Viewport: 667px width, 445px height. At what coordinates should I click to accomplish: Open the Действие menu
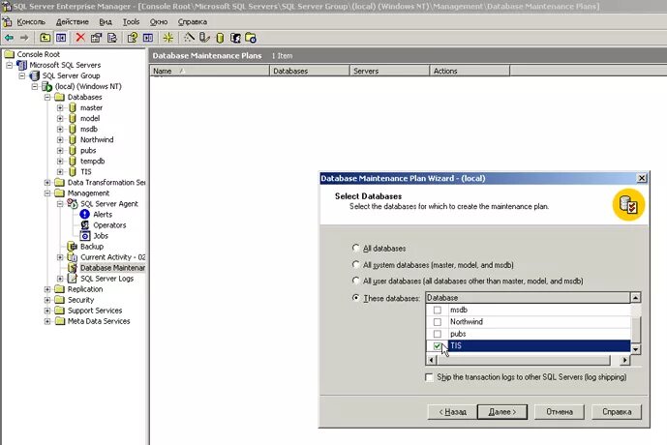pos(73,21)
